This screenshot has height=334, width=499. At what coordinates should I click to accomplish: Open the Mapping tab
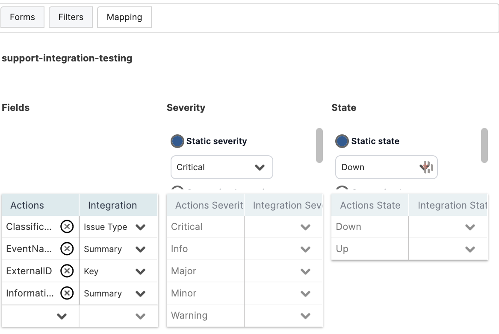124,17
